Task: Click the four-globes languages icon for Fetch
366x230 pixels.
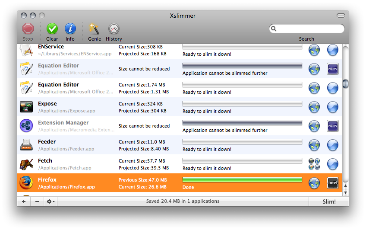Action: (x=314, y=164)
